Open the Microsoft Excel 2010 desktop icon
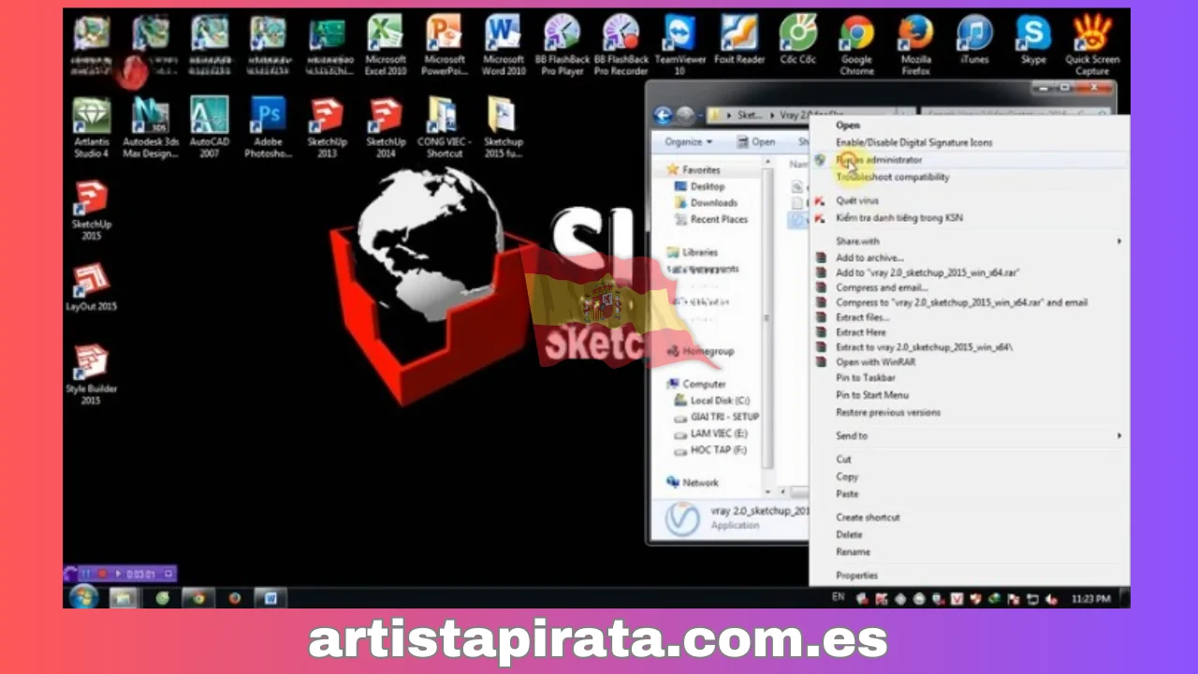Image resolution: width=1198 pixels, height=674 pixels. coord(385,45)
